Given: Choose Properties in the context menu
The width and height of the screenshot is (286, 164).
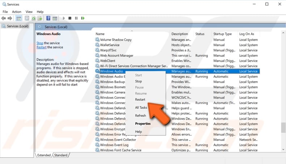Looking at the screenshot, I should click(143, 124).
